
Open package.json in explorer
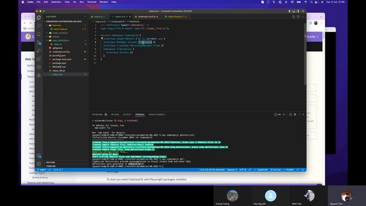[x=59, y=63]
